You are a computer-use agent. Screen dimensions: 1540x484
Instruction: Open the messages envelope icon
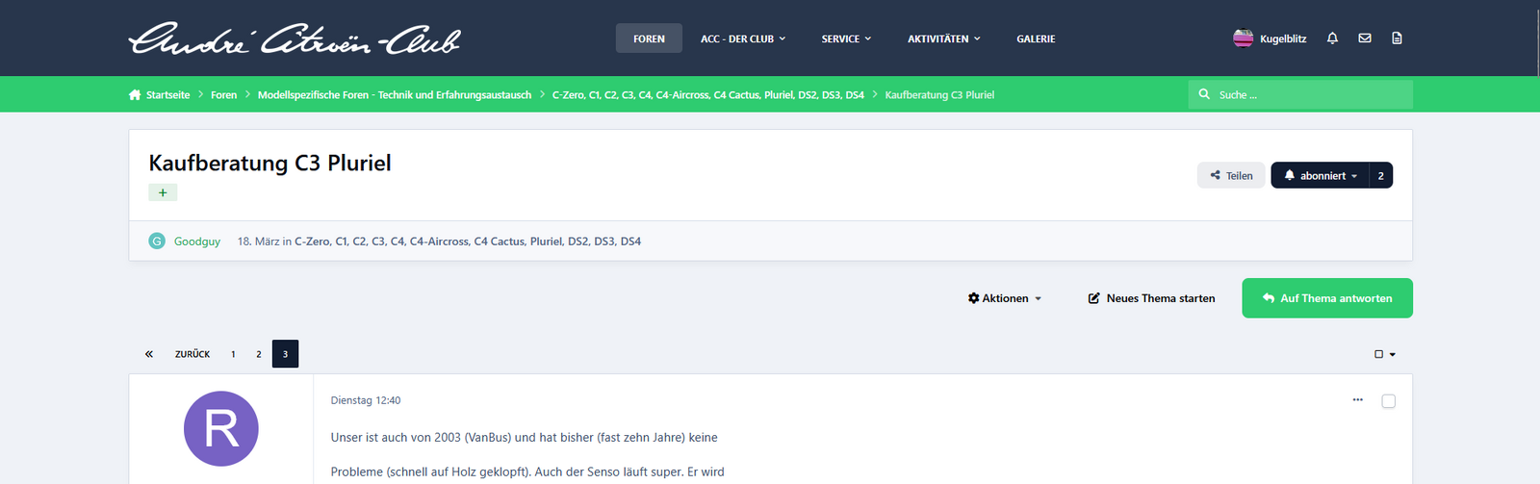[x=1365, y=38]
